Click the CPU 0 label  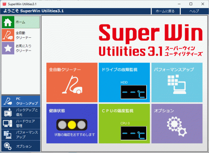pos(125,123)
